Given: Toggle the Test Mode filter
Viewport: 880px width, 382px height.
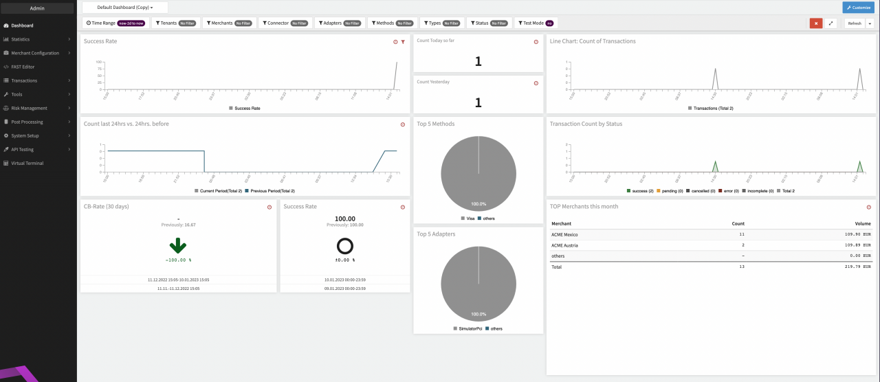Looking at the screenshot, I should point(536,23).
